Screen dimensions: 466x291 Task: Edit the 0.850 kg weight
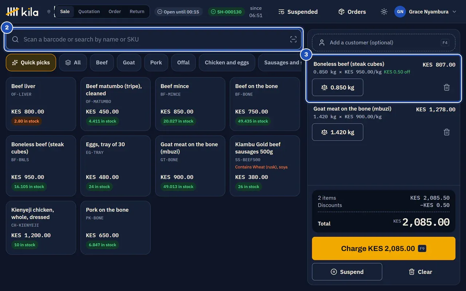pyautogui.click(x=337, y=87)
